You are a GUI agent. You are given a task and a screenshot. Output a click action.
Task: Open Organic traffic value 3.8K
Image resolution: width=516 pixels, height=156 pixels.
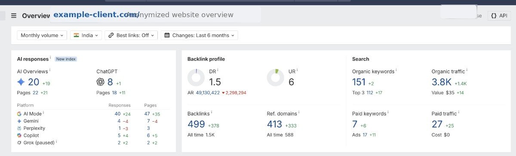click(442, 82)
